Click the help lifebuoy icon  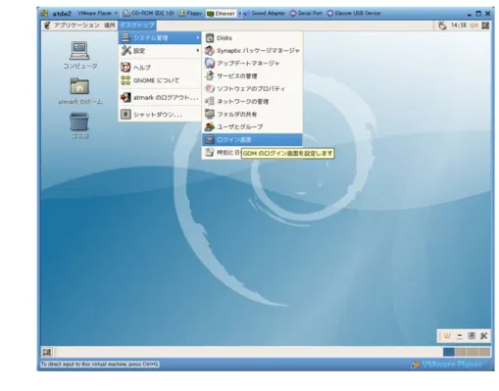(125, 68)
